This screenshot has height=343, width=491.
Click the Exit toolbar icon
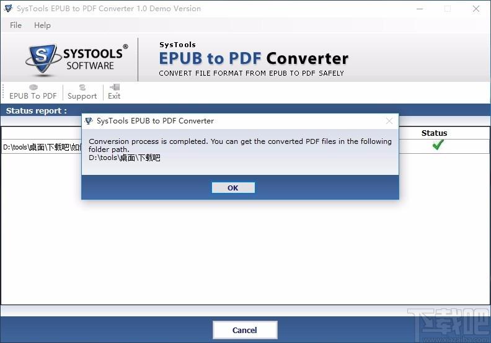pos(114,92)
